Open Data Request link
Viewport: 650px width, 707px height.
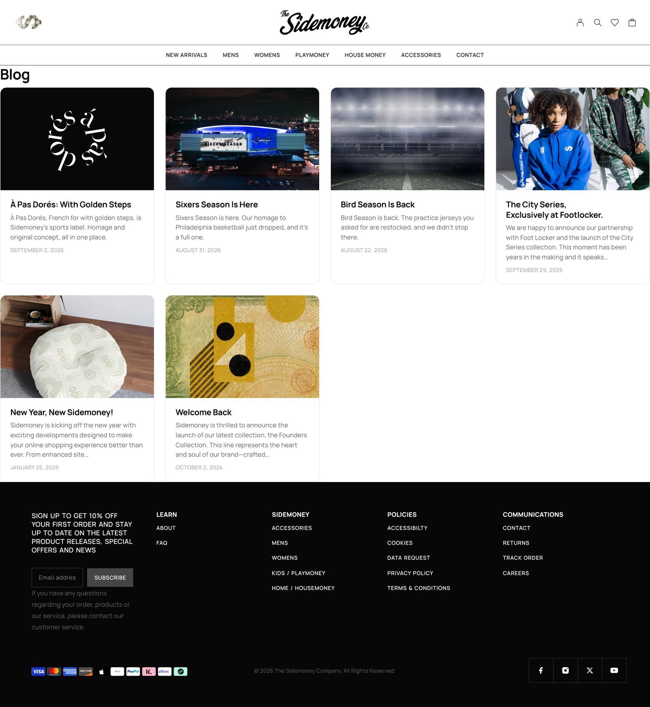point(409,558)
